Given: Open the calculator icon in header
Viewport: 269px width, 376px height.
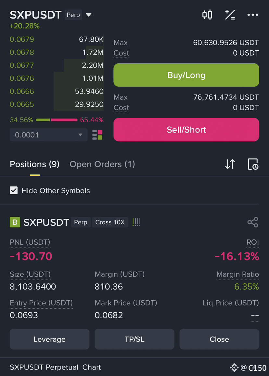Looking at the screenshot, I should click(x=230, y=15).
